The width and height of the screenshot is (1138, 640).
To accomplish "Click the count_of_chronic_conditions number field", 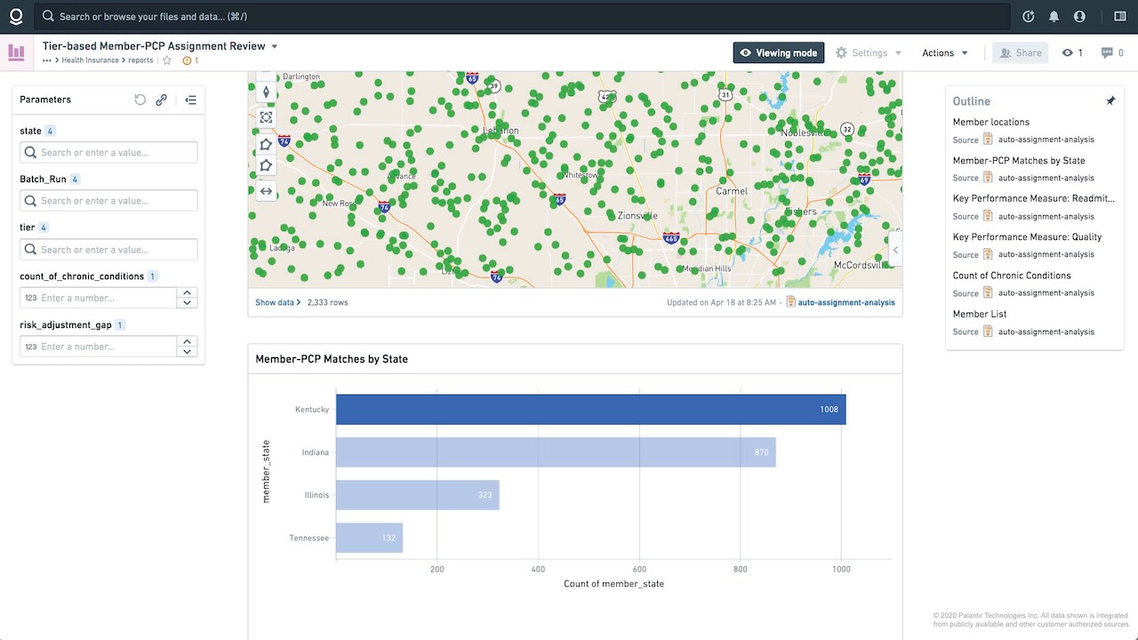I will [x=98, y=298].
